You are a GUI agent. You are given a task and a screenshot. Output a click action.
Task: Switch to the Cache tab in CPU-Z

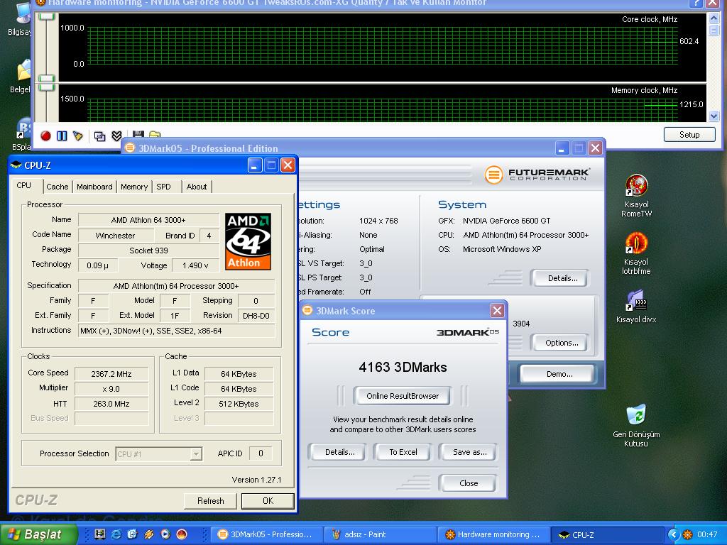click(x=58, y=187)
